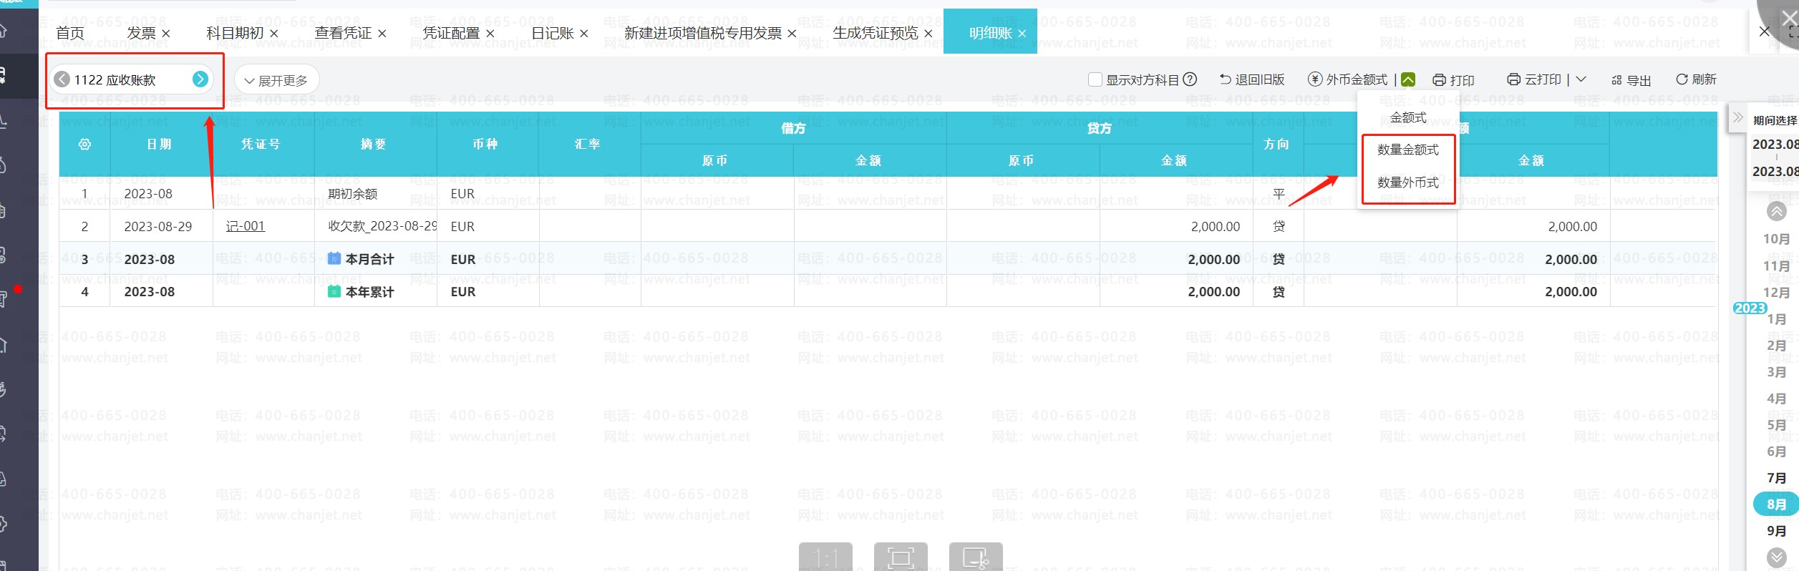Switch to the 日记账 tab
Image resolution: width=1799 pixels, height=571 pixels.
tap(553, 33)
